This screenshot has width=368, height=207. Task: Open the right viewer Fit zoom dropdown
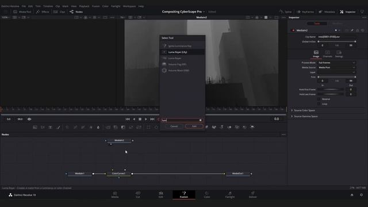point(122,17)
